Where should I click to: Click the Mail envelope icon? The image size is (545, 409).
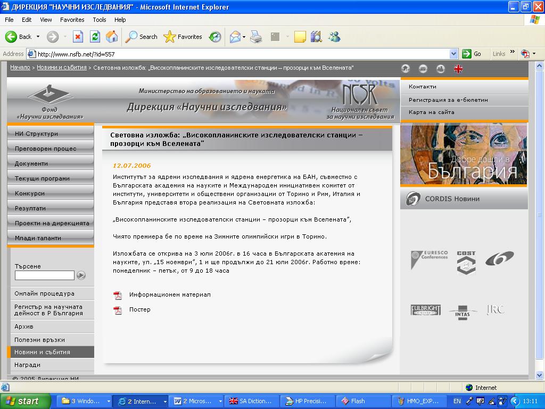pyautogui.click(x=235, y=37)
